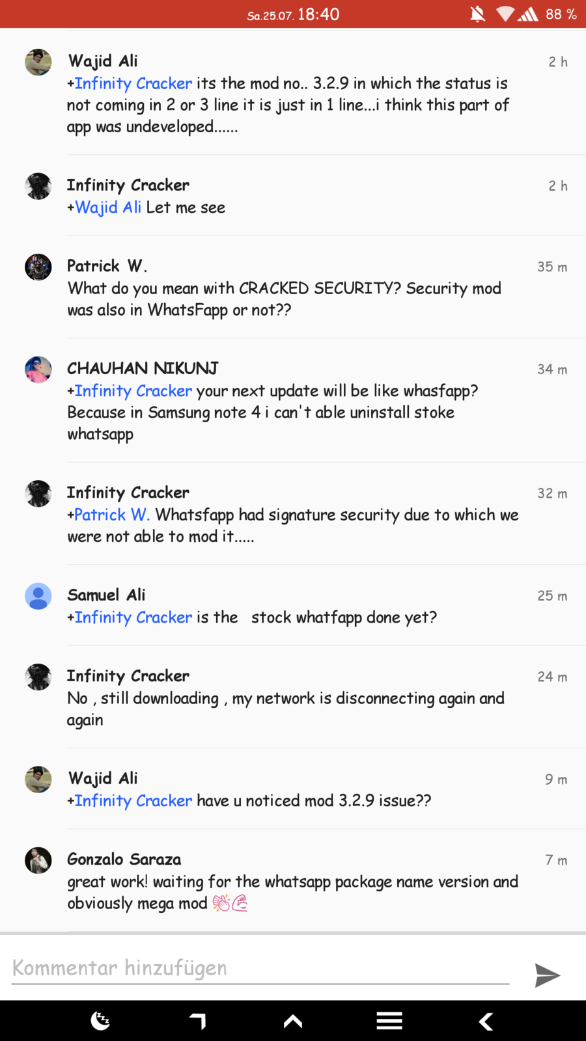
Task: Open Patrick W.'s profile picture
Action: 38,267
